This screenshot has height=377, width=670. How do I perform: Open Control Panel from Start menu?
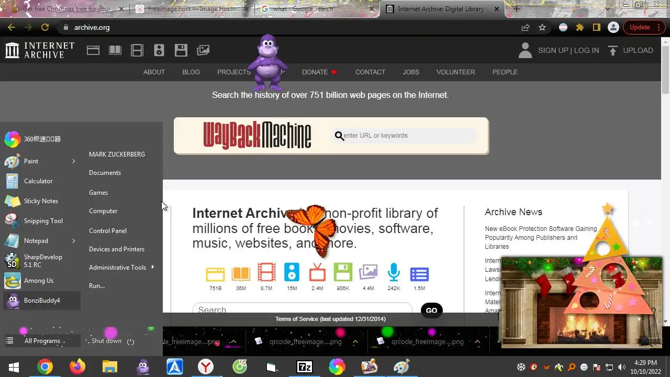click(x=108, y=231)
